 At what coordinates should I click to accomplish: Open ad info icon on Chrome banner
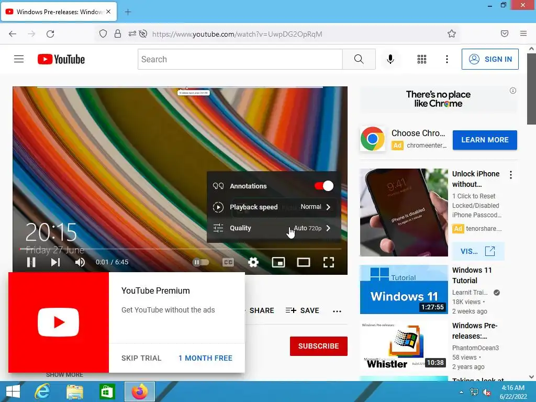[x=513, y=91]
